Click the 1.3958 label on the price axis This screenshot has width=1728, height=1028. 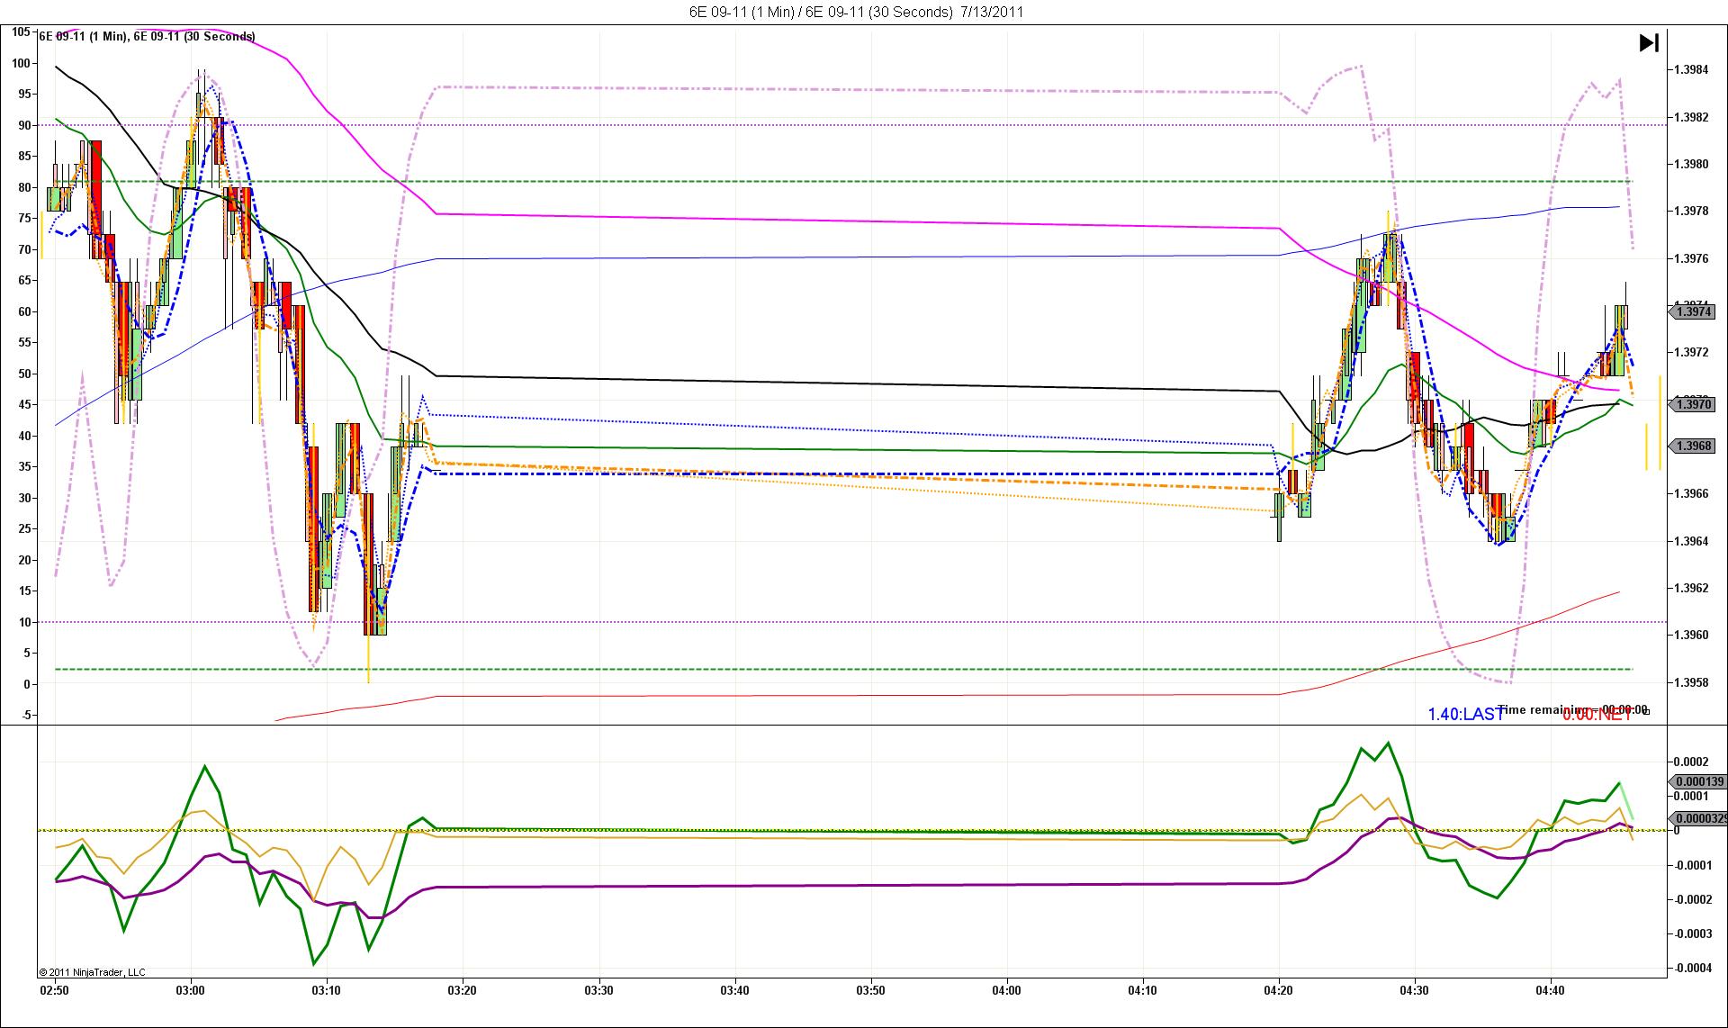tap(1689, 682)
